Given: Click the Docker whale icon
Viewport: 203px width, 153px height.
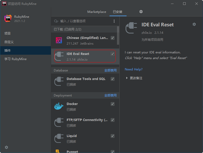Looking at the screenshot, I should [x=59, y=106].
